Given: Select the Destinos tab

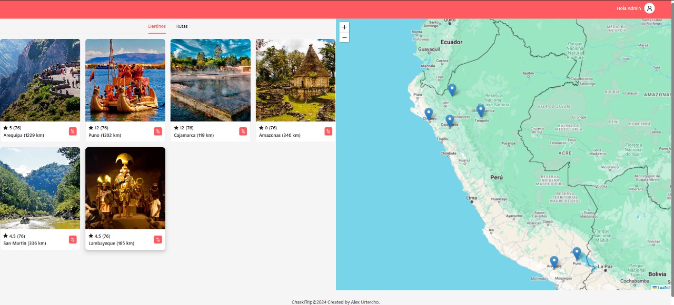Looking at the screenshot, I should (156, 26).
